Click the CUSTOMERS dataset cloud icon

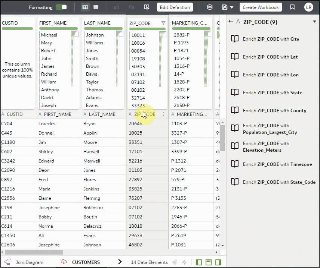click(64, 262)
